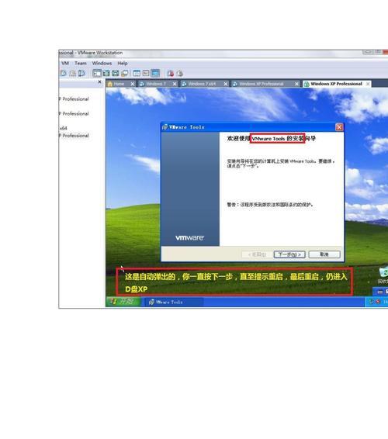Switch to the inactive Windows XP Professional tab

(265, 84)
